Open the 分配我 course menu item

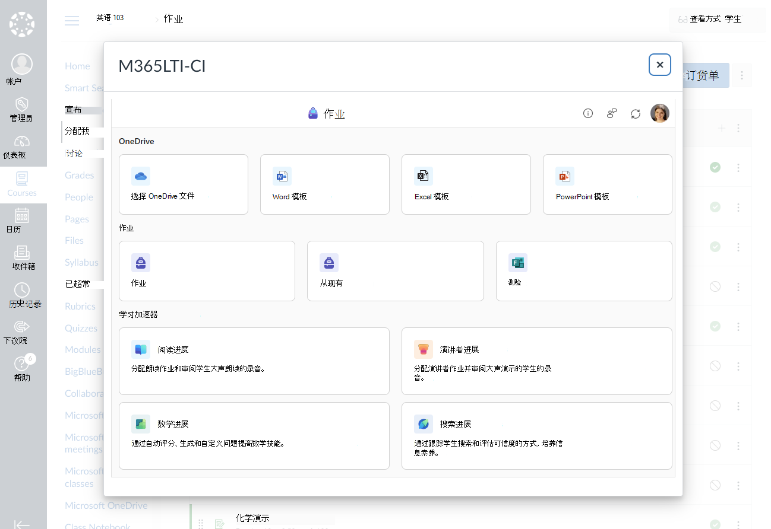77,131
